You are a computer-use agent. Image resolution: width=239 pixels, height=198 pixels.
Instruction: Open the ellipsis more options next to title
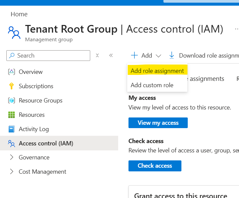coord(236,29)
